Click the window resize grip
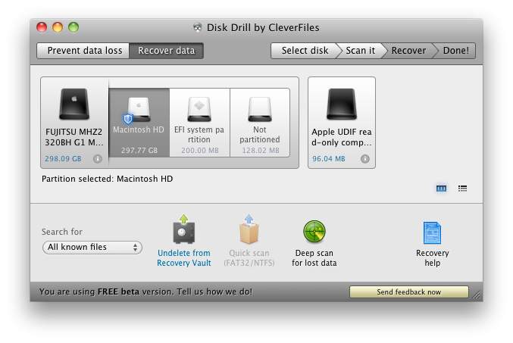The image size is (513, 343). [x=477, y=295]
